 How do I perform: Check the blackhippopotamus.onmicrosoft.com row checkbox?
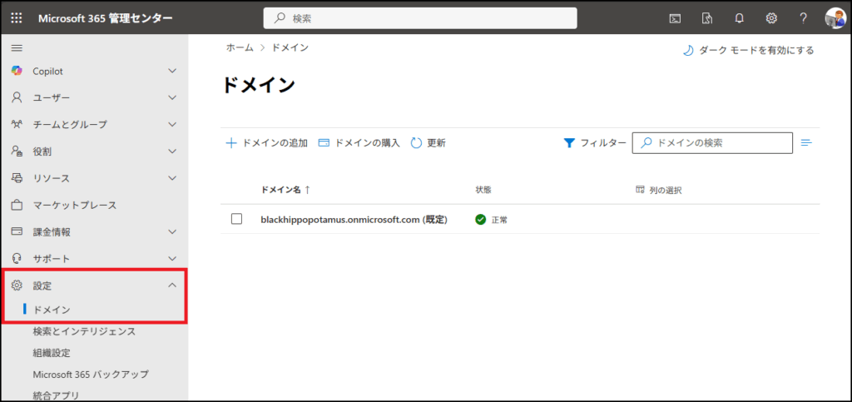pos(236,219)
